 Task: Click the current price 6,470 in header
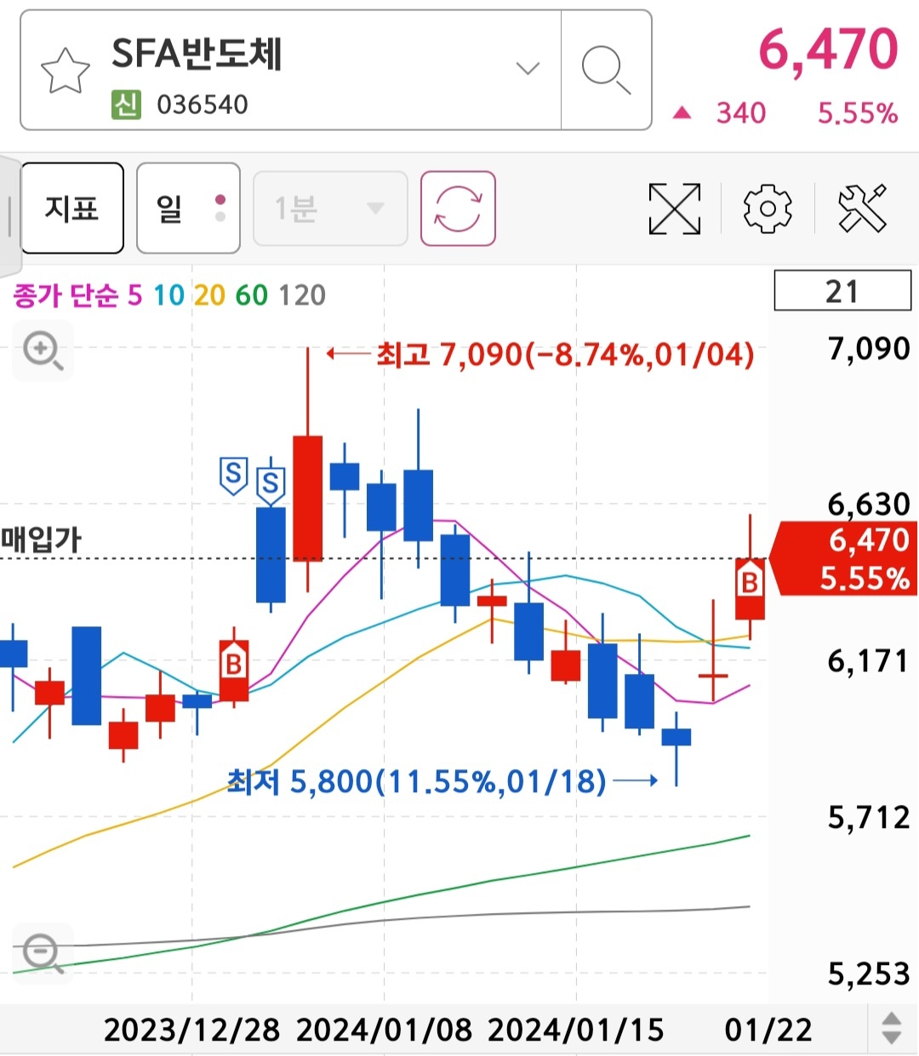pyautogui.click(x=828, y=49)
